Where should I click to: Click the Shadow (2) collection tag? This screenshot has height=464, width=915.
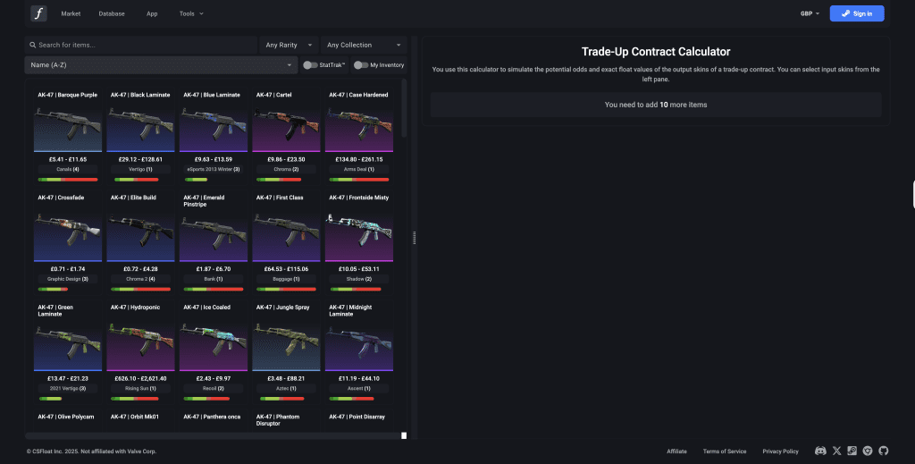[x=359, y=279]
